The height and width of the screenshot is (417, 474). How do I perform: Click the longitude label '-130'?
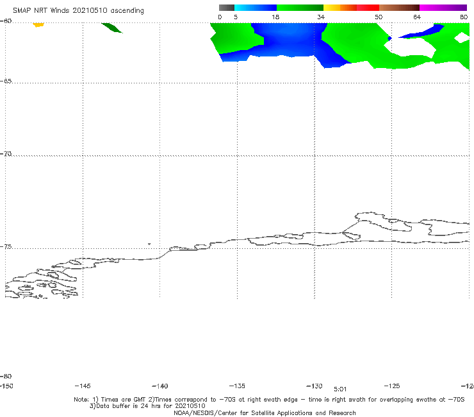click(315, 386)
